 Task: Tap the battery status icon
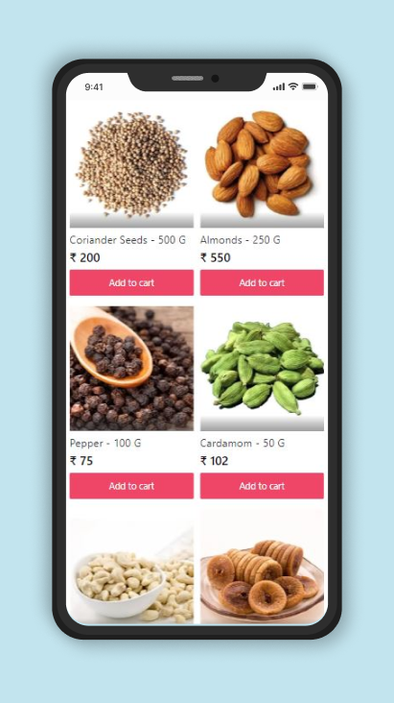coord(310,86)
